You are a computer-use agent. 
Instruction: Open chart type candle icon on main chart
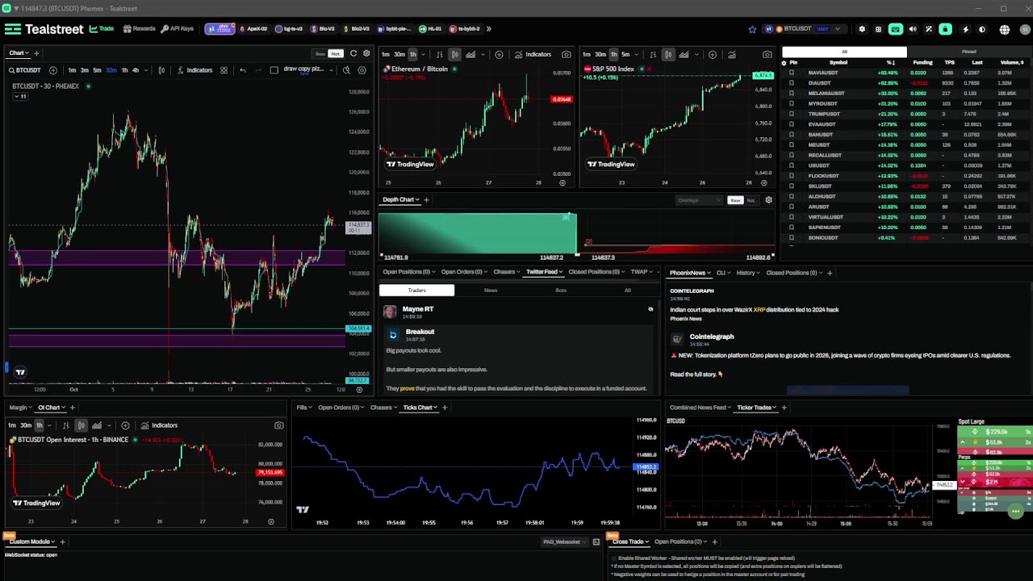[x=161, y=70]
